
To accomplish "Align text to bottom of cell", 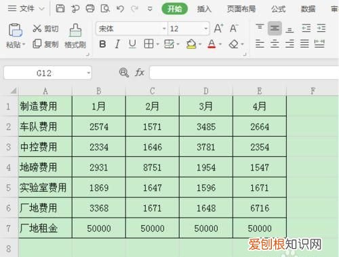I will click(290, 29).
